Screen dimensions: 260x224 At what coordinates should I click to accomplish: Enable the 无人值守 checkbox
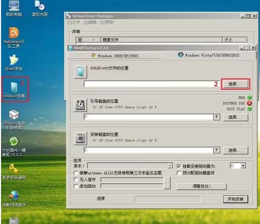(x=76, y=179)
